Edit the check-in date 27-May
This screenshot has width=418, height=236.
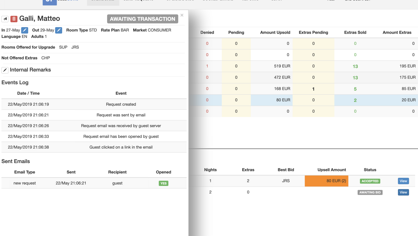[x=25, y=30]
